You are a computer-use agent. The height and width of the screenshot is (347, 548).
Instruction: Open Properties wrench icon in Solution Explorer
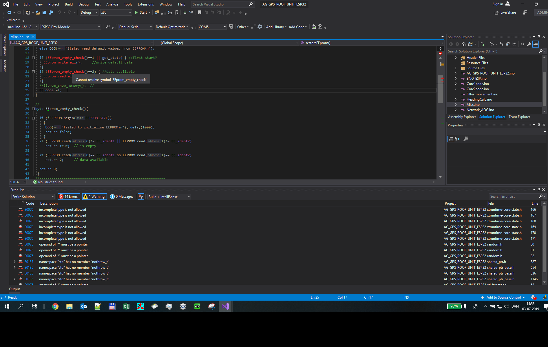(529, 44)
